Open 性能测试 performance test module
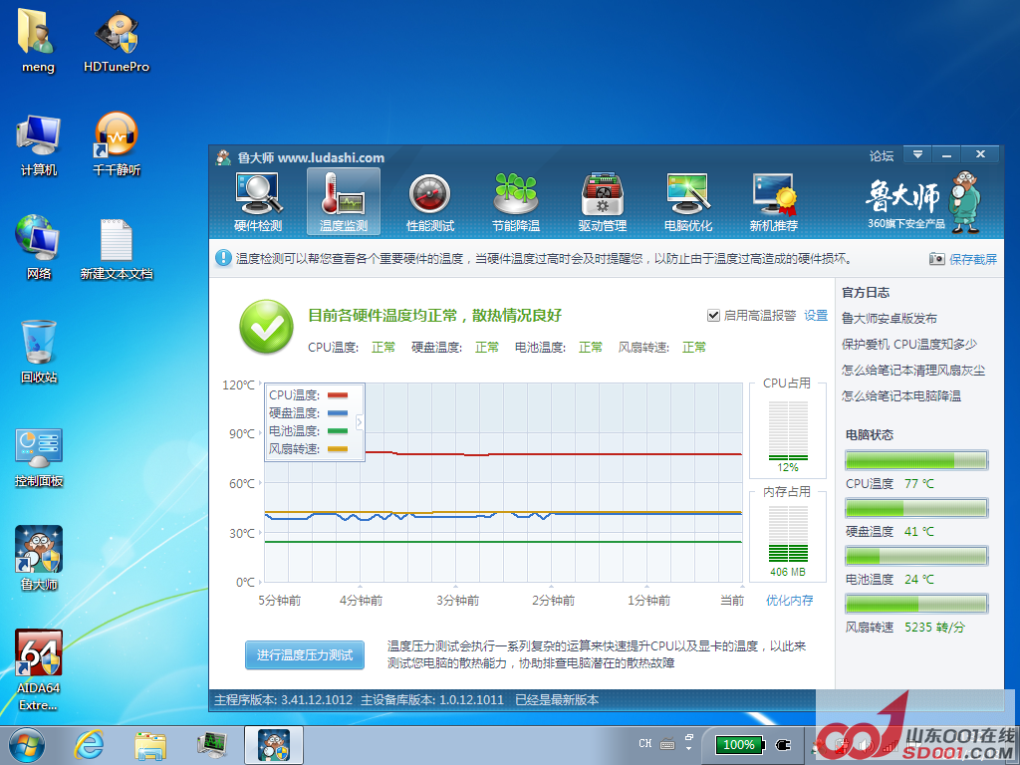This screenshot has height=765, width=1020. click(x=430, y=202)
